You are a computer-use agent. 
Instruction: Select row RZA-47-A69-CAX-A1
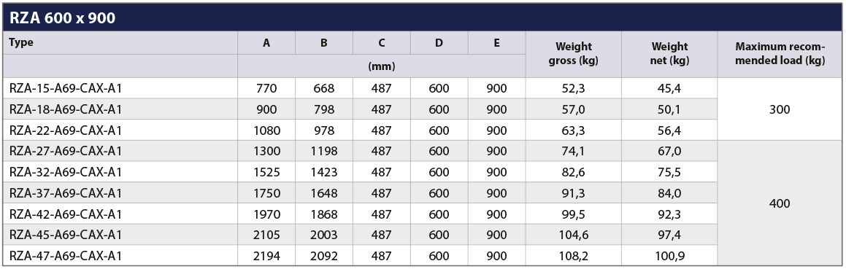pos(359,256)
